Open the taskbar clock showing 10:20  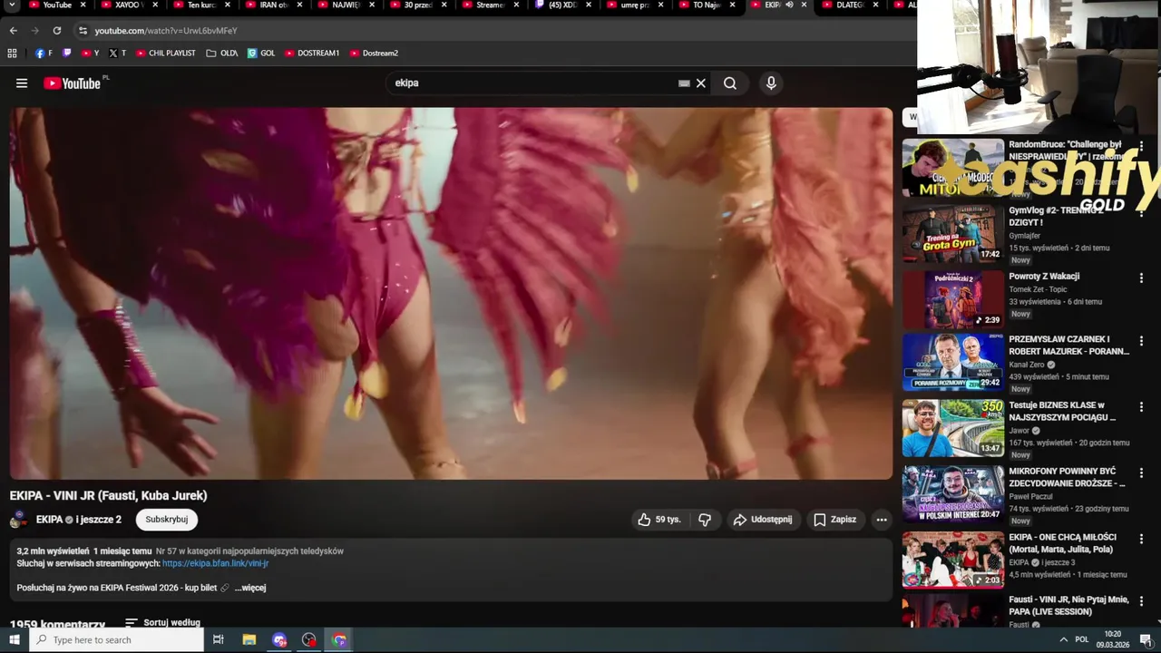[1112, 639]
